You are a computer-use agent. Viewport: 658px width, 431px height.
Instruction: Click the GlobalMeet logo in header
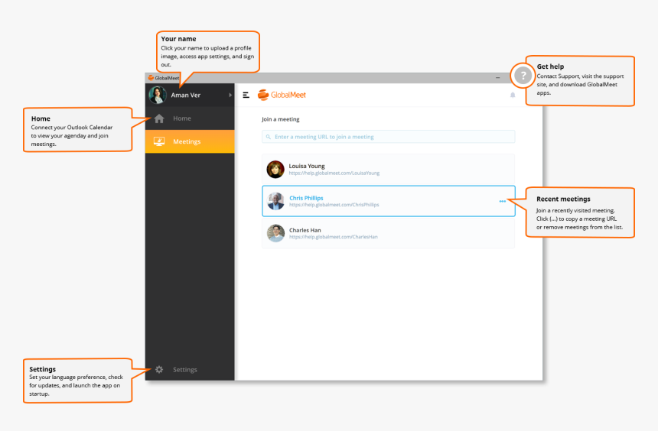tap(282, 96)
